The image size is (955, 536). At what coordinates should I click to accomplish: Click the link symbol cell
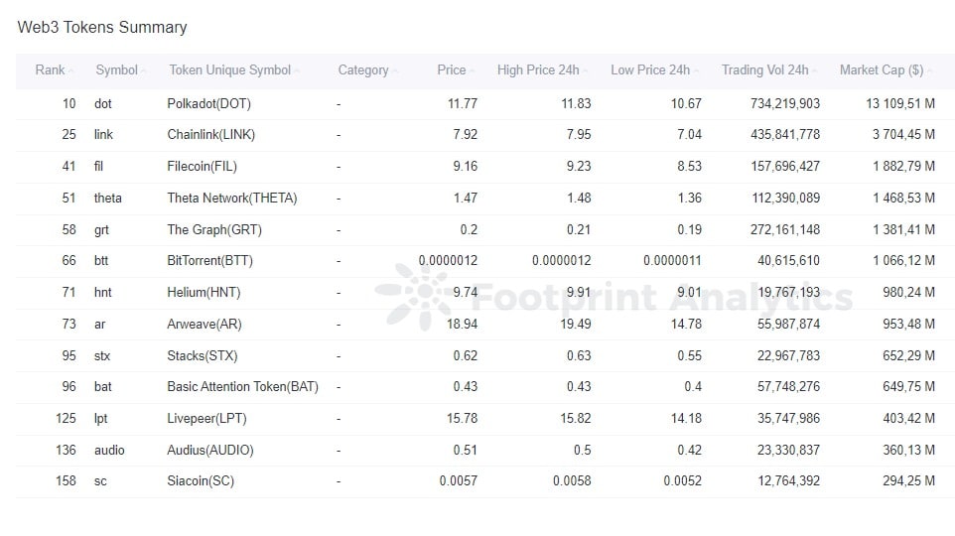103,135
